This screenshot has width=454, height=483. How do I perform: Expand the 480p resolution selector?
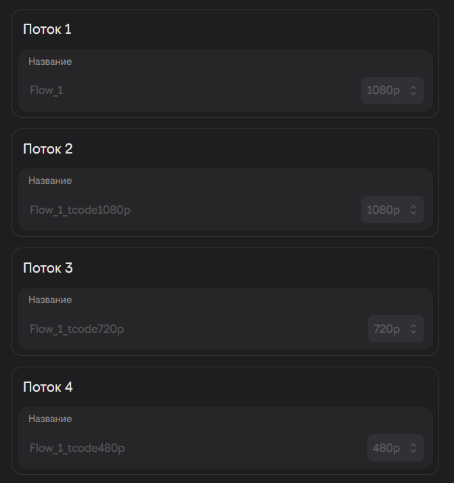(x=395, y=448)
